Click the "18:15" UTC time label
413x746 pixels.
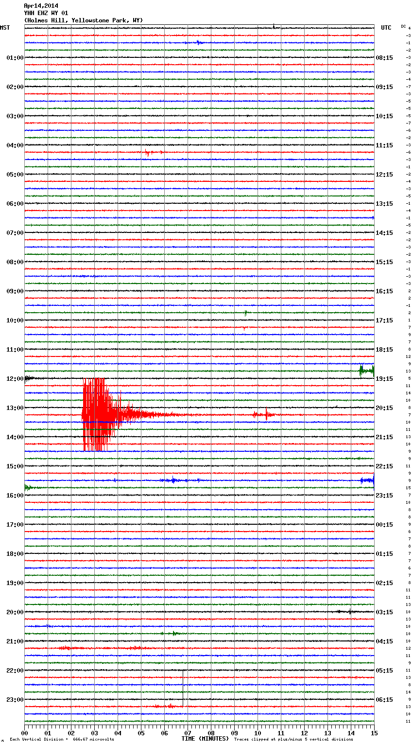point(384,350)
